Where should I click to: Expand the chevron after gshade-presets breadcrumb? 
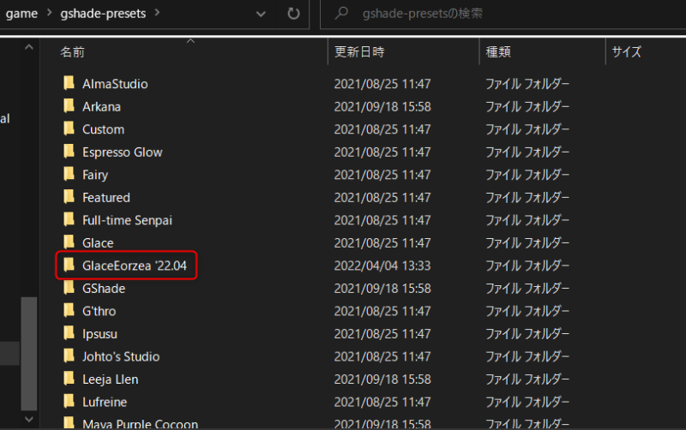tap(157, 13)
